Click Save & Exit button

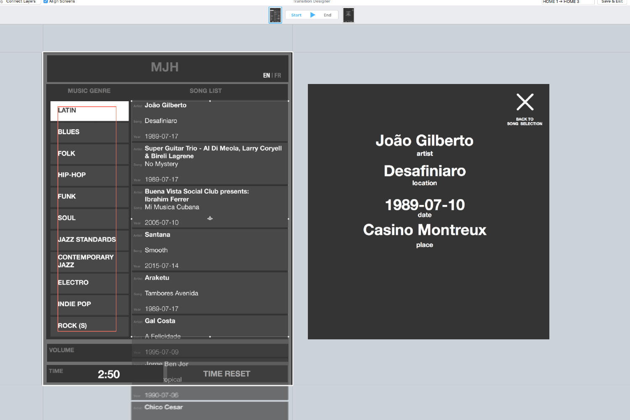pos(612,2)
